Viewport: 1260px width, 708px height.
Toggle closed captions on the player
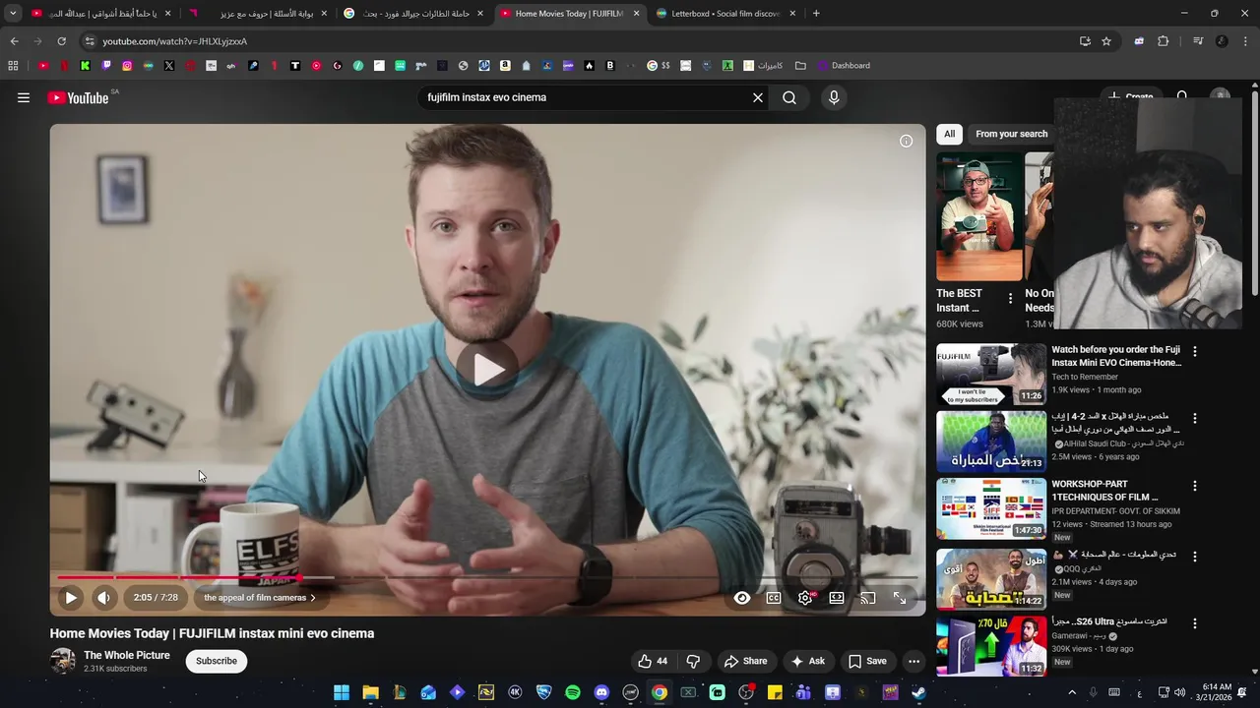[x=774, y=598]
